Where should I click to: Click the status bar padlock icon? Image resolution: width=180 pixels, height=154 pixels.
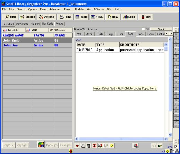point(177,151)
